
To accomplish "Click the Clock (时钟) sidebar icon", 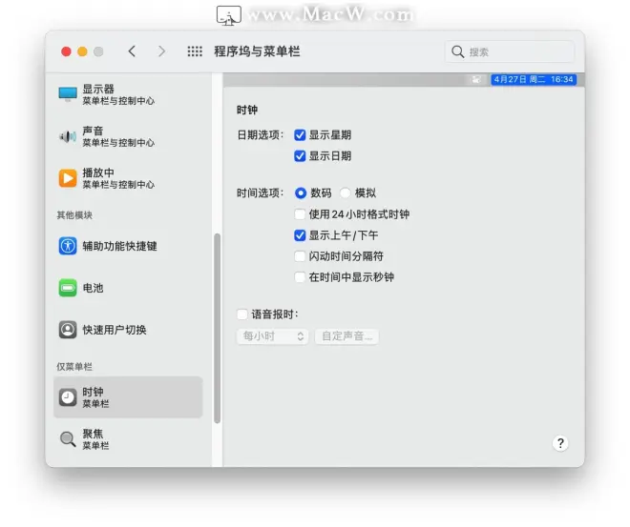I will click(x=68, y=397).
